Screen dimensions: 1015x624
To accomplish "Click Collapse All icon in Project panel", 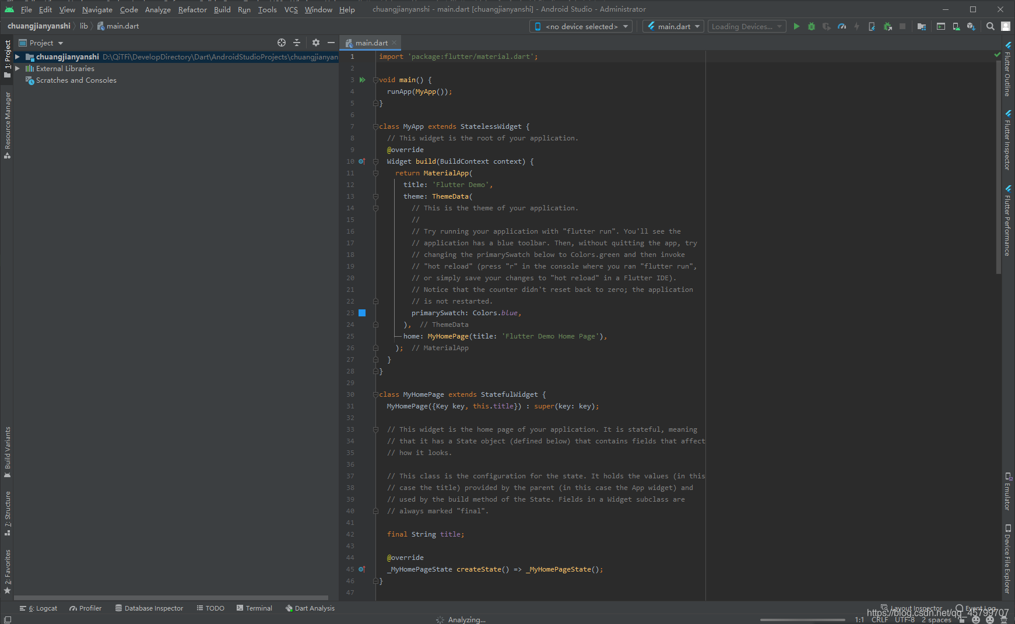I will [297, 43].
